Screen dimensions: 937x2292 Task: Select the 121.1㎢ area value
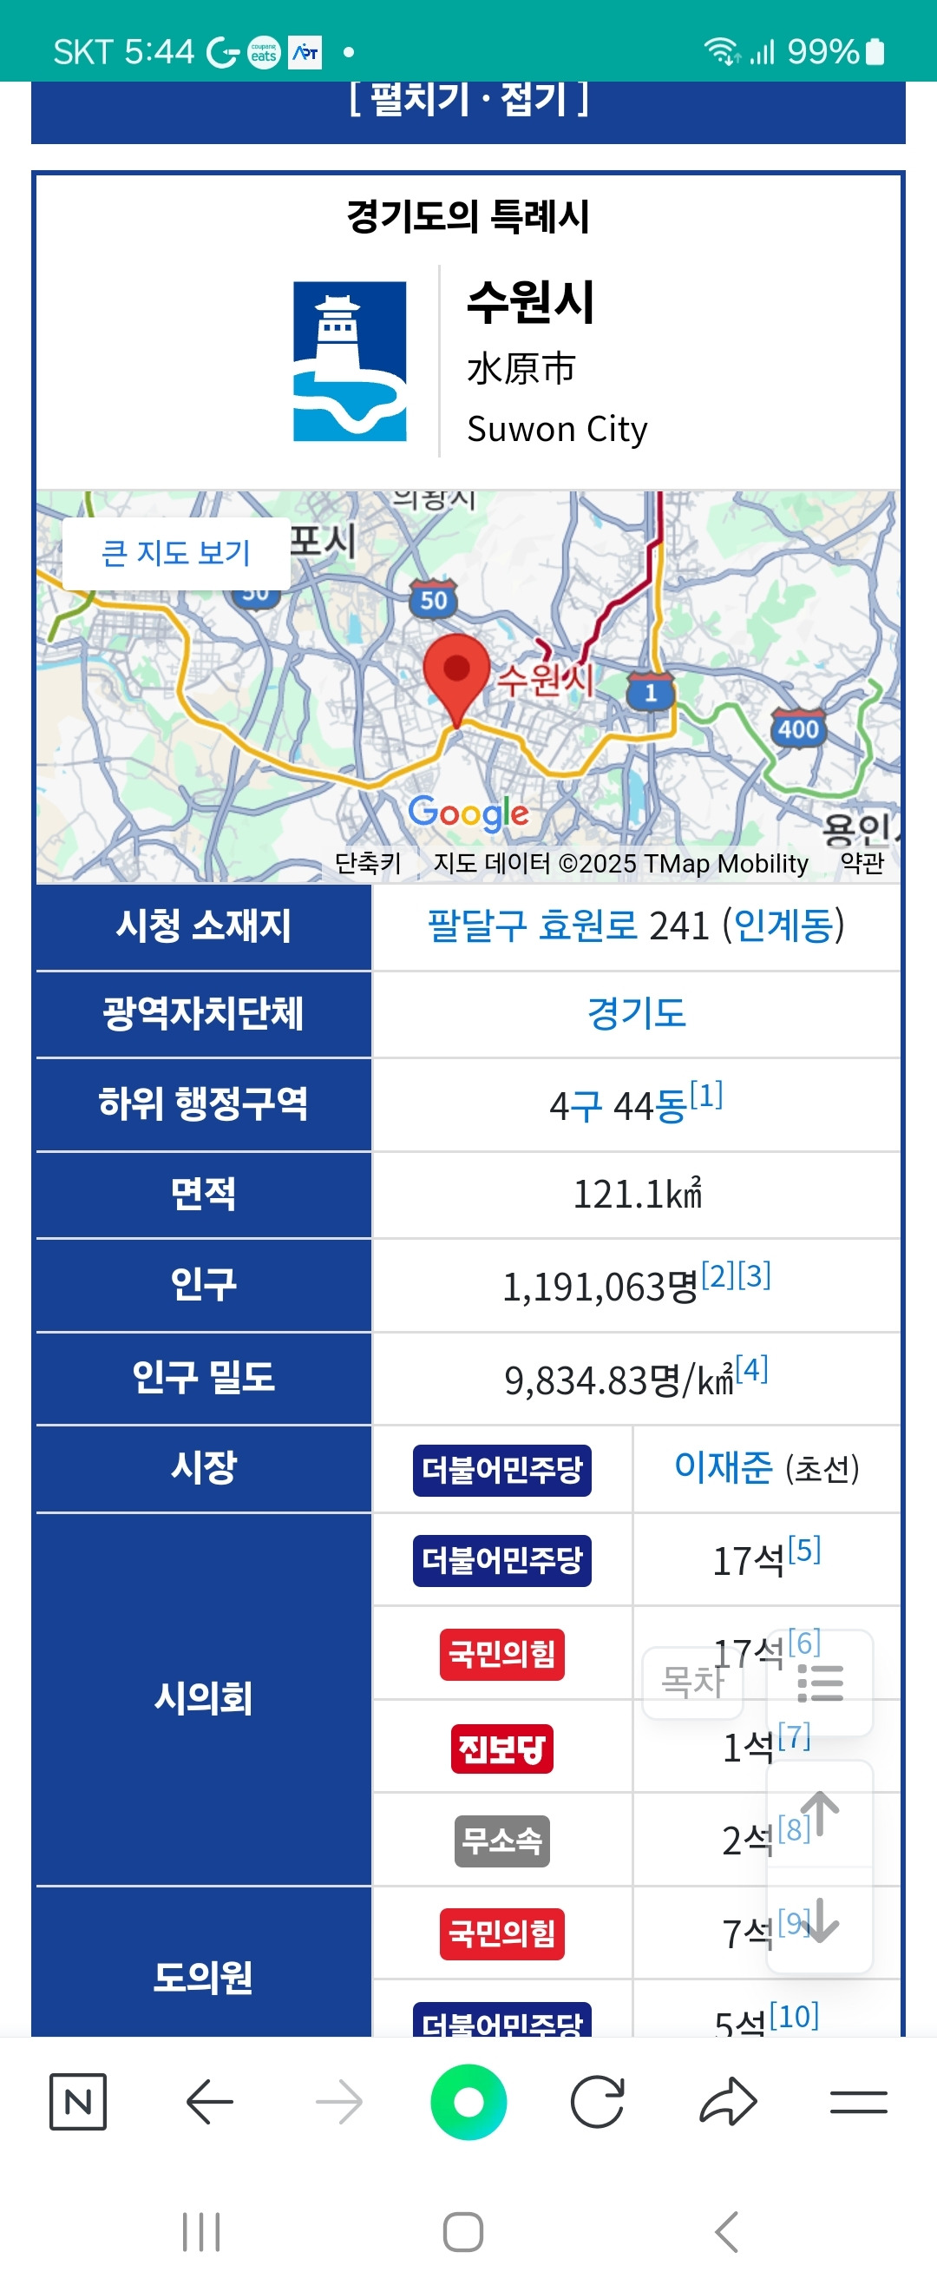click(638, 1194)
